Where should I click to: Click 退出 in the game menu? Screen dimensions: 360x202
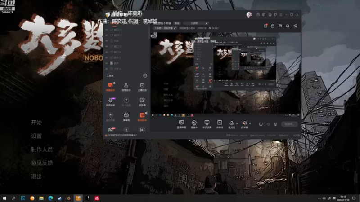(36, 176)
